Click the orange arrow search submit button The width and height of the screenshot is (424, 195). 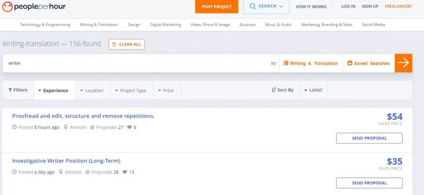pos(403,63)
